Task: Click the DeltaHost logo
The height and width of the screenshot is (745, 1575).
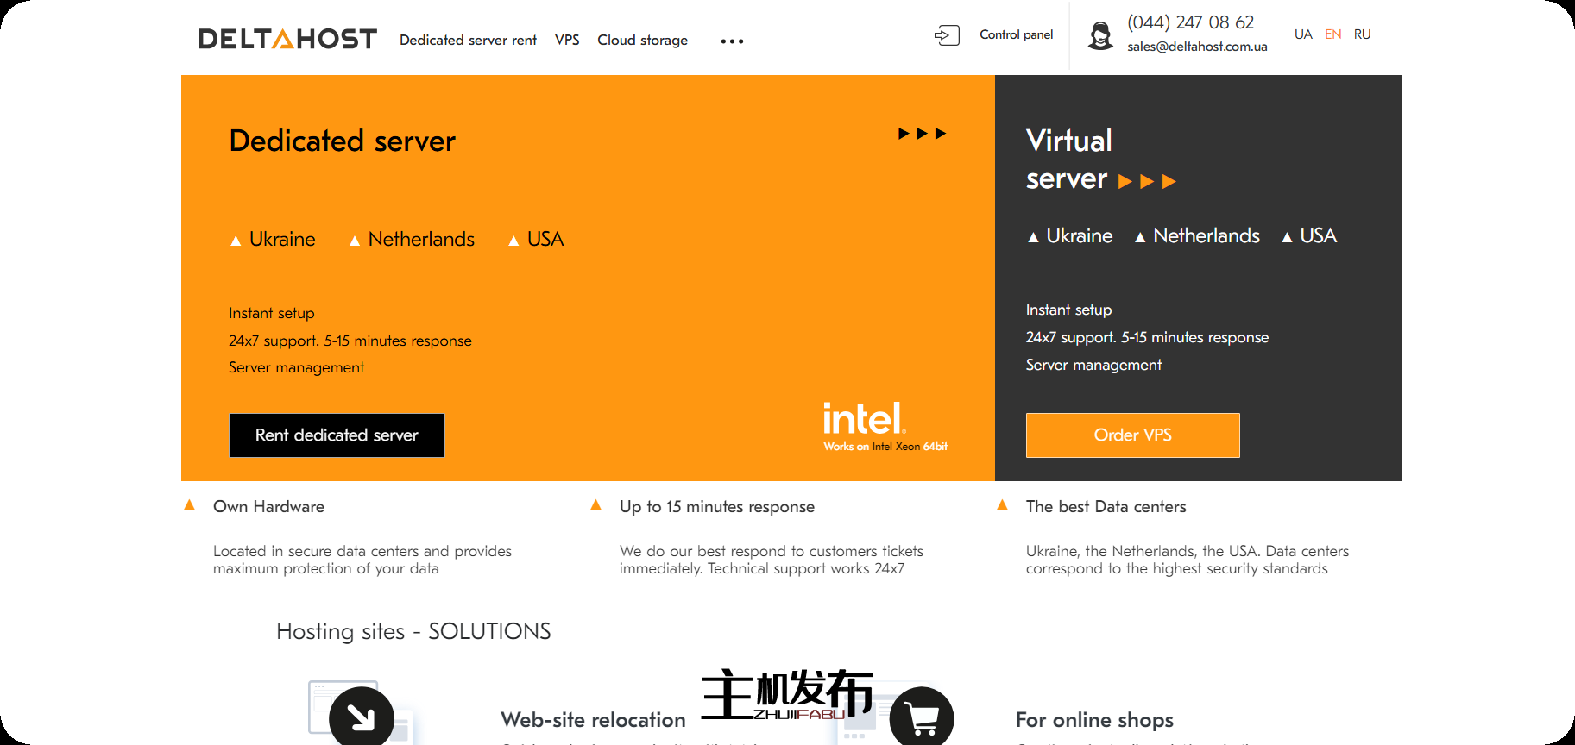Action: [287, 39]
